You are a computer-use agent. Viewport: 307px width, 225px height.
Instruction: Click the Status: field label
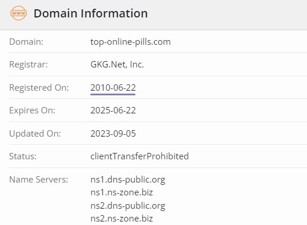point(23,156)
